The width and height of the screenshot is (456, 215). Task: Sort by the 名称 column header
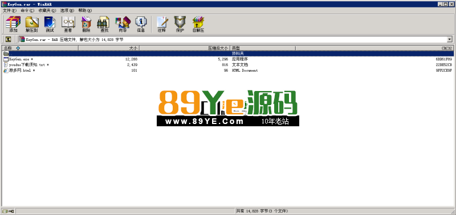[40, 48]
